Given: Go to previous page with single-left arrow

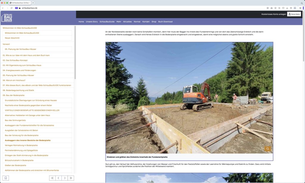Looking at the screenshot, I should [x=59, y=178].
